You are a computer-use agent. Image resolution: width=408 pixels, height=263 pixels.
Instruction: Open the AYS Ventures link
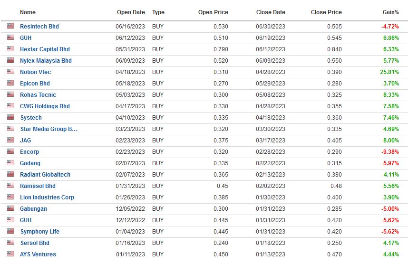38,254
